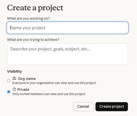Click 'Only invited members can view' description

tap(49, 94)
